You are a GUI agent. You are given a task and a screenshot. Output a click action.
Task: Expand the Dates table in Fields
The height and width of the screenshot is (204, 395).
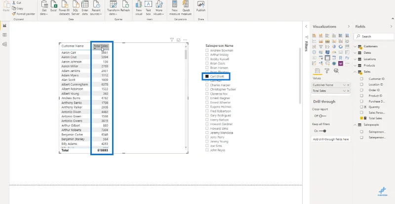click(355, 53)
